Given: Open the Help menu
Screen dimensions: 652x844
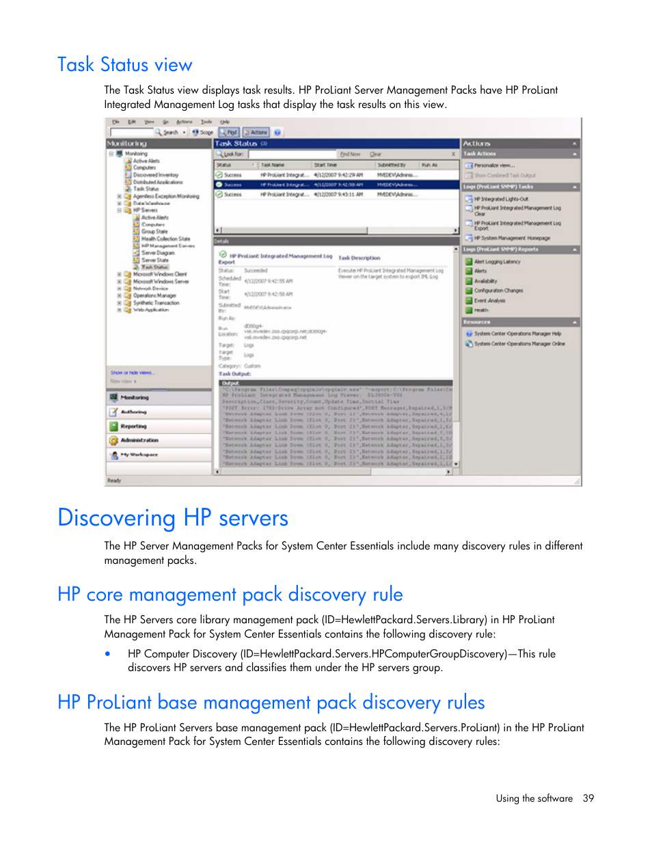Looking at the screenshot, I should [x=225, y=122].
